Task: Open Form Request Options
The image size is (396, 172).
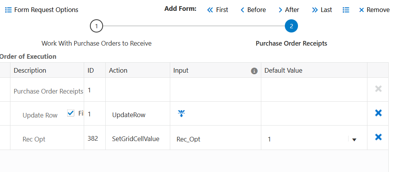Action: 46,10
